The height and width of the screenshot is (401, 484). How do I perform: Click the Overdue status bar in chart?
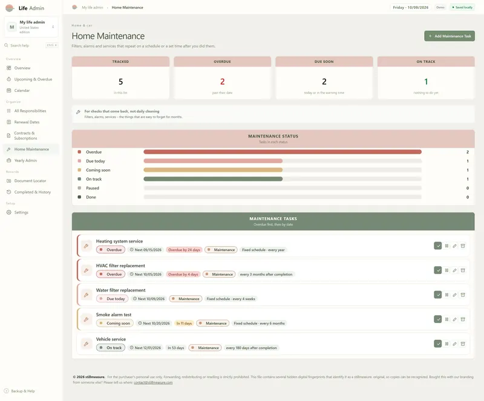point(283,152)
